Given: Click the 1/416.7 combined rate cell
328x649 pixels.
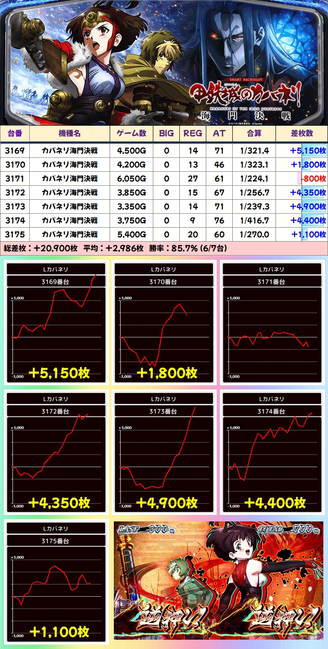Looking at the screenshot, I should (x=254, y=220).
